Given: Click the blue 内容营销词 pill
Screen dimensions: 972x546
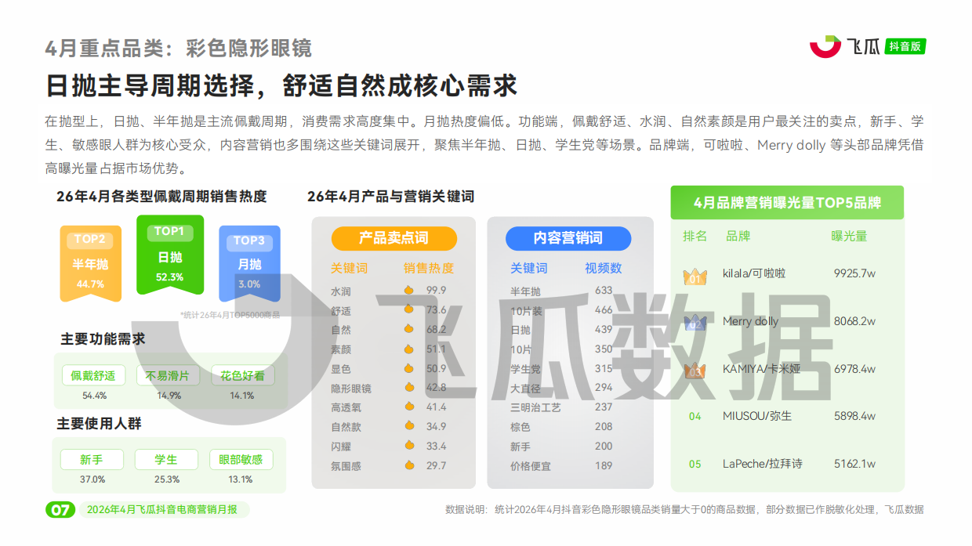Looking at the screenshot, I should pyautogui.click(x=568, y=238).
